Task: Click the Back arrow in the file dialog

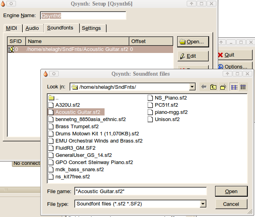Action: pyautogui.click(x=204, y=87)
